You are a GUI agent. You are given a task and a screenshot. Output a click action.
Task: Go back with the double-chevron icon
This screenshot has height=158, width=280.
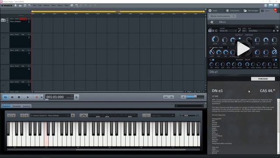tap(212, 22)
